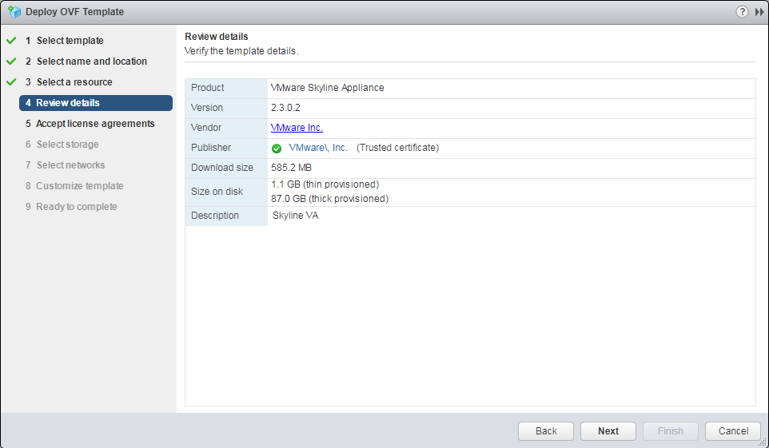769x448 pixels.
Task: Click the Finish button
Action: pyautogui.click(x=671, y=431)
